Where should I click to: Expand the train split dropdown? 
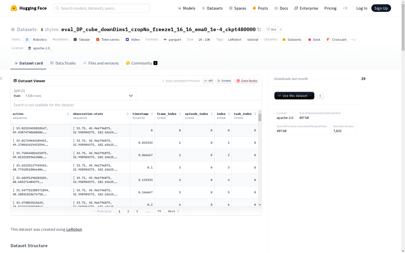point(73,93)
